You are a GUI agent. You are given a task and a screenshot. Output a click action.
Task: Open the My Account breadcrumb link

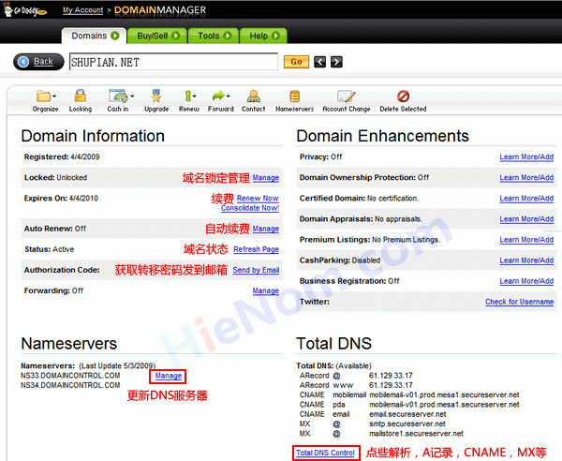[x=82, y=10]
